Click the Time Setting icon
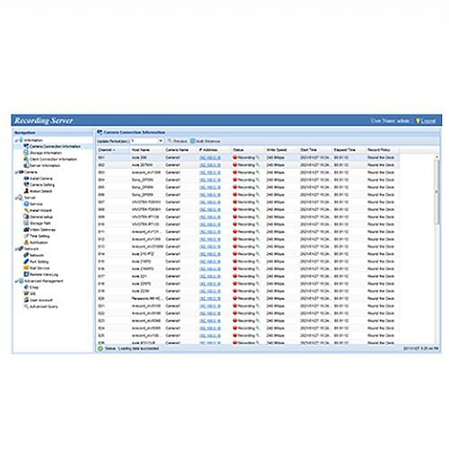 (26, 236)
